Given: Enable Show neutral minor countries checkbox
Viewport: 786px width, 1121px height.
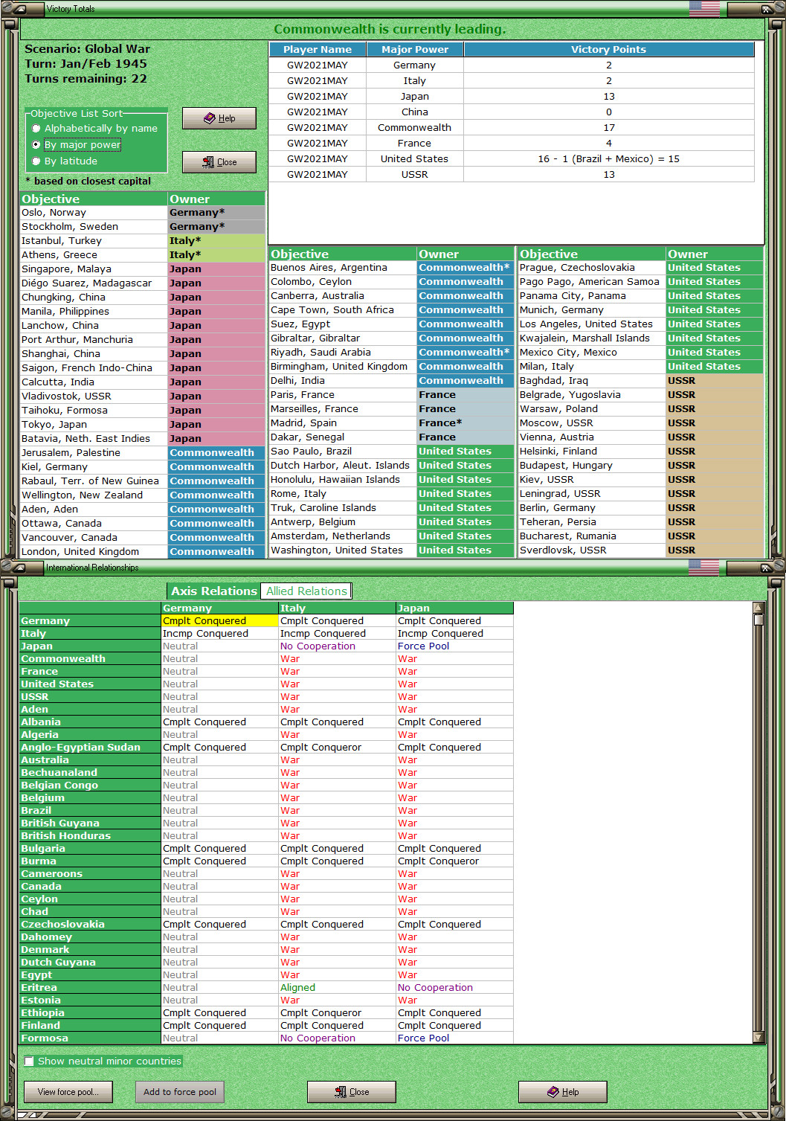Looking at the screenshot, I should [29, 1061].
